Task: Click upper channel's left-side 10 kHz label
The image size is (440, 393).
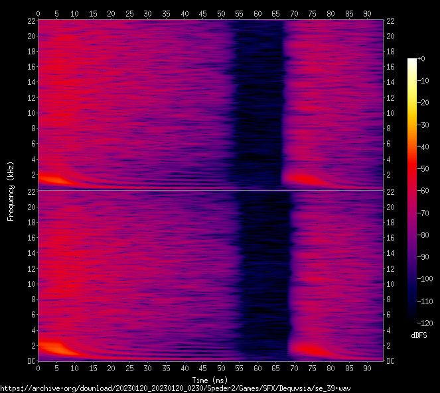Action: click(29, 113)
